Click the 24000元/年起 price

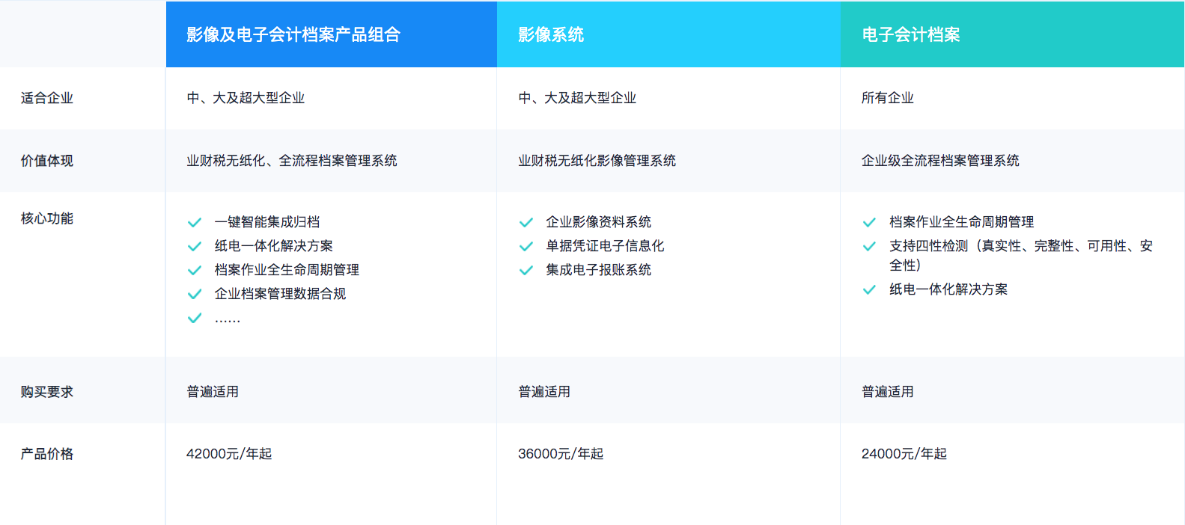pos(904,454)
